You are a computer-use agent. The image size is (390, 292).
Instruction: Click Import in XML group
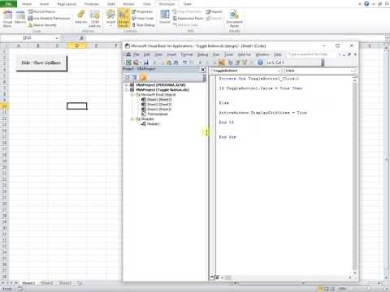click(214, 11)
